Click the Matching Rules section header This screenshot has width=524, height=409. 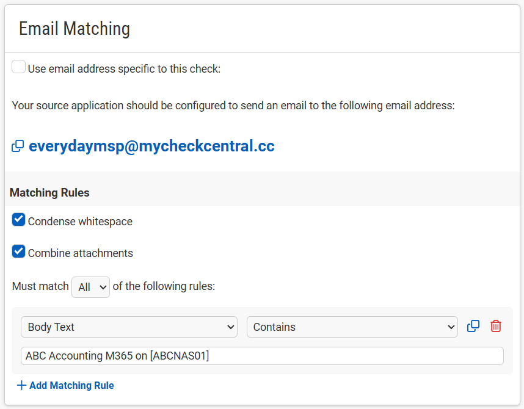click(49, 192)
